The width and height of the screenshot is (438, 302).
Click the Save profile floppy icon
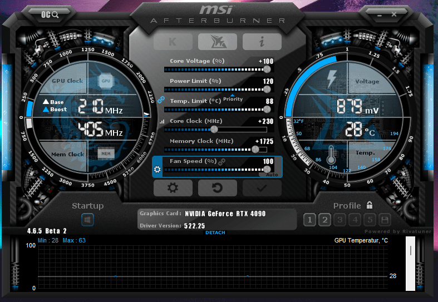tap(385, 220)
